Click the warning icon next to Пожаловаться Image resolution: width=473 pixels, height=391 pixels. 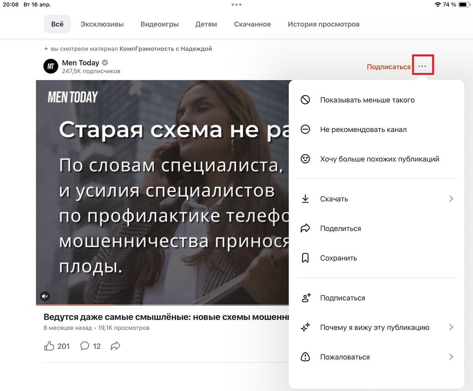[x=305, y=357]
